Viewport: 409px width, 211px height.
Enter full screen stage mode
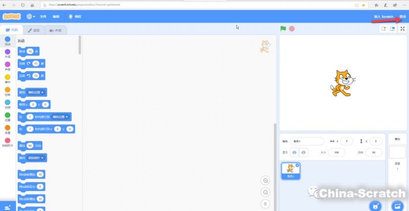pyautogui.click(x=403, y=29)
